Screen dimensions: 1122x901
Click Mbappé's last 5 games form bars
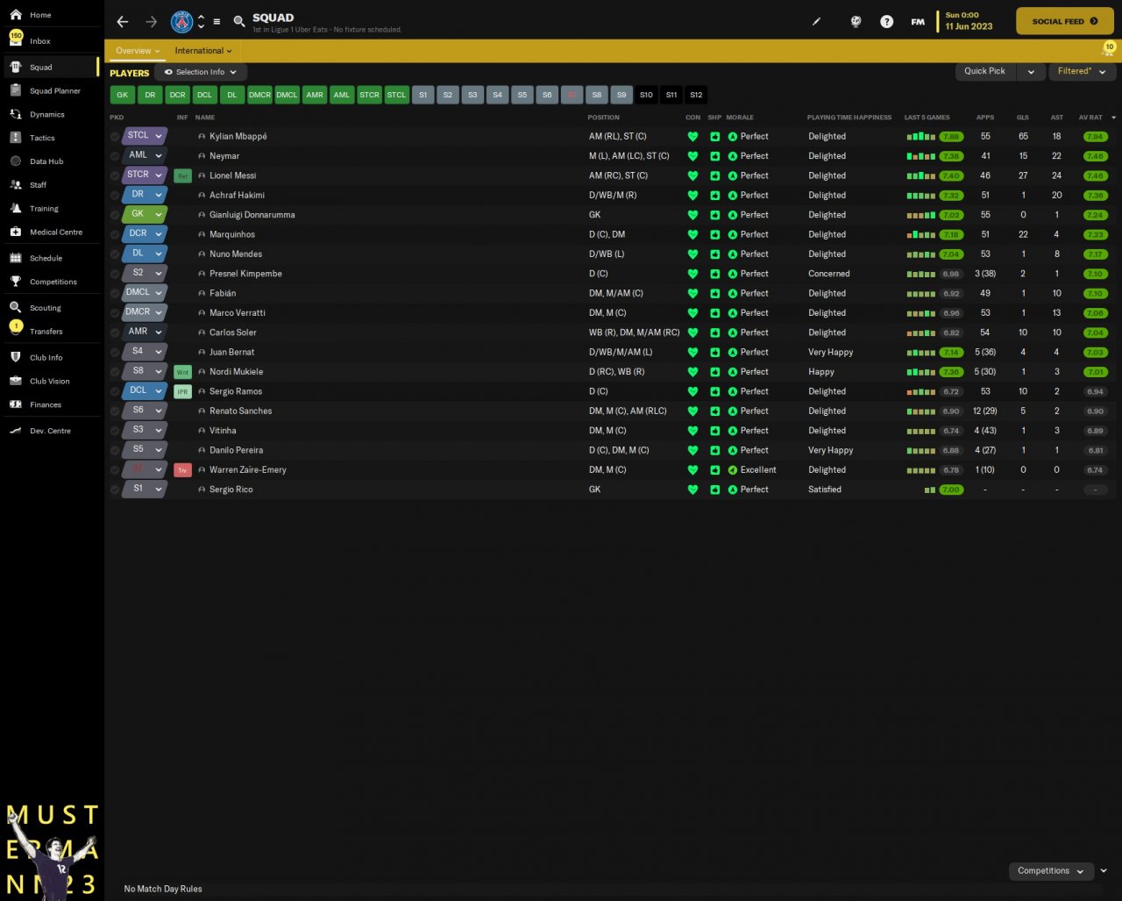tap(921, 137)
